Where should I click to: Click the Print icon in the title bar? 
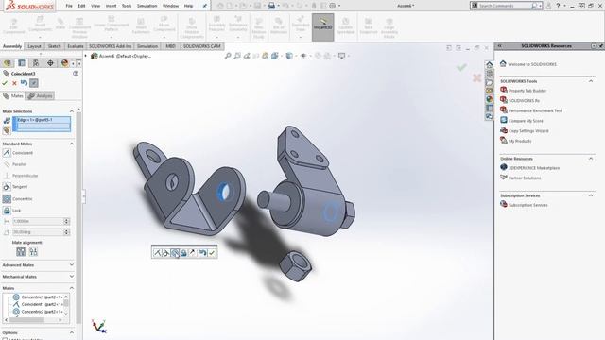pyautogui.click(x=271, y=6)
